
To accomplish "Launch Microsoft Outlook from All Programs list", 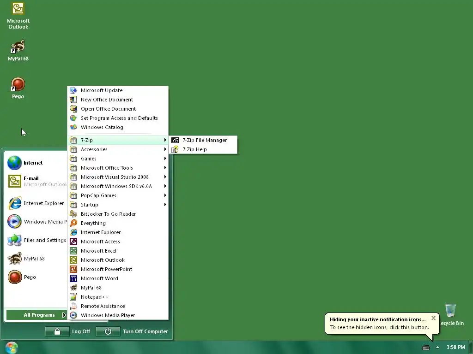I will (x=118, y=260).
